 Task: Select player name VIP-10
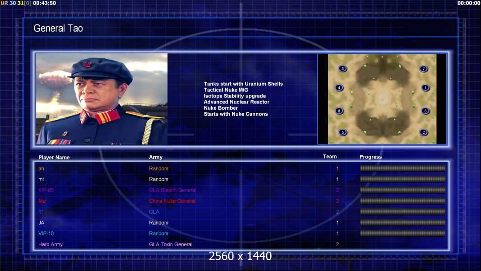coord(46,234)
